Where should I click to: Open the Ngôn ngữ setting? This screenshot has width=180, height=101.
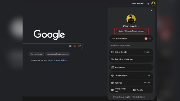point(131,83)
